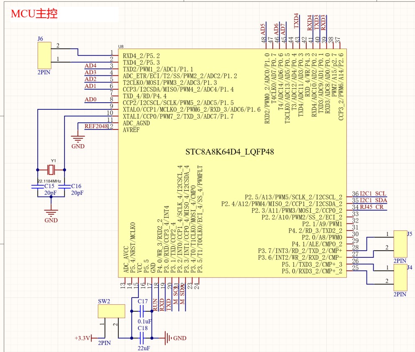Click the "2PIN" label under SW2

point(104,343)
